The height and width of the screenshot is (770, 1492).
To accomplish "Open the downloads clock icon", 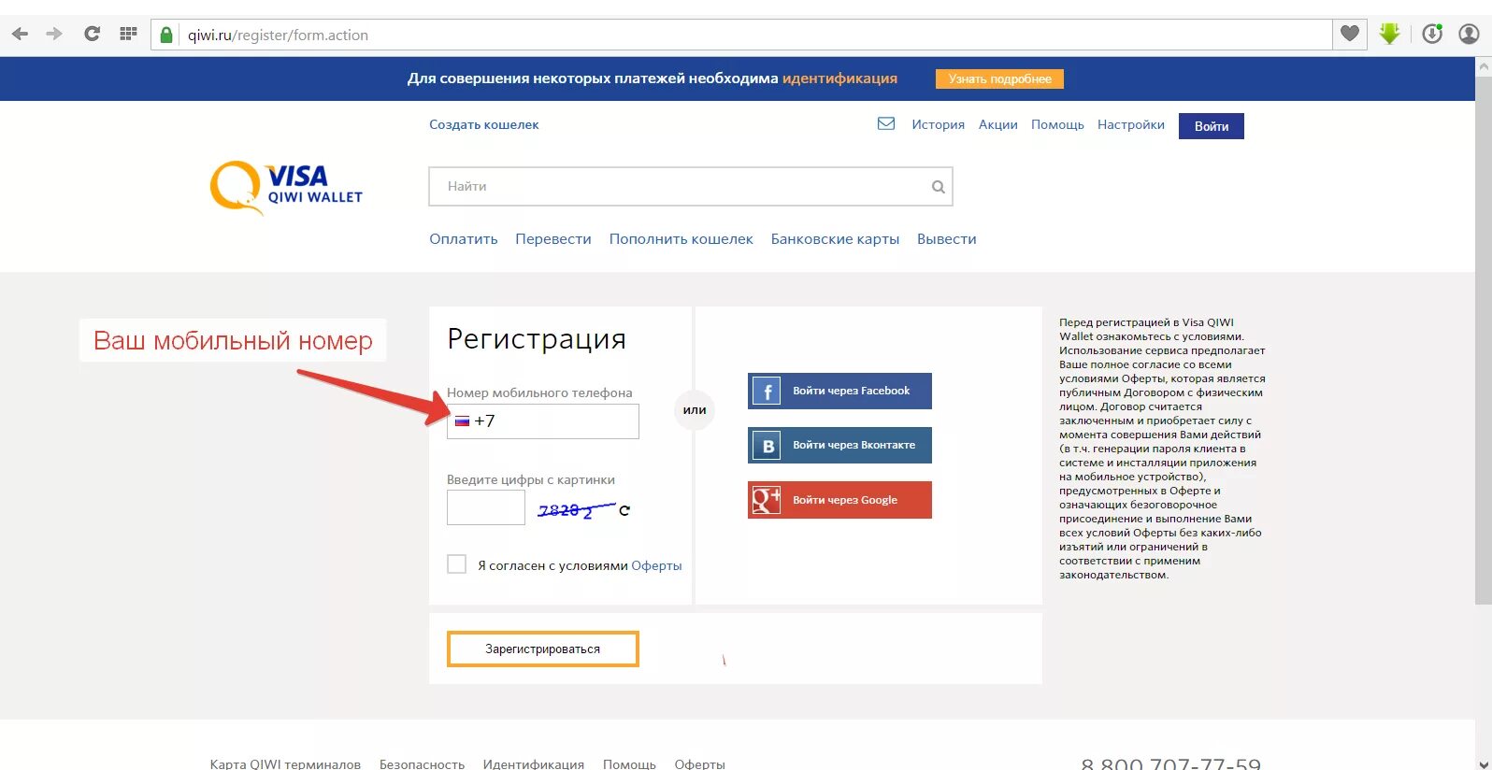I will 1432,35.
